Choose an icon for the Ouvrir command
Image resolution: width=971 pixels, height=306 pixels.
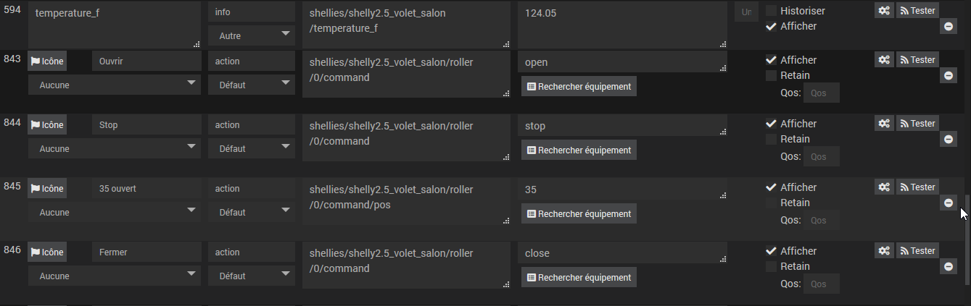click(47, 61)
